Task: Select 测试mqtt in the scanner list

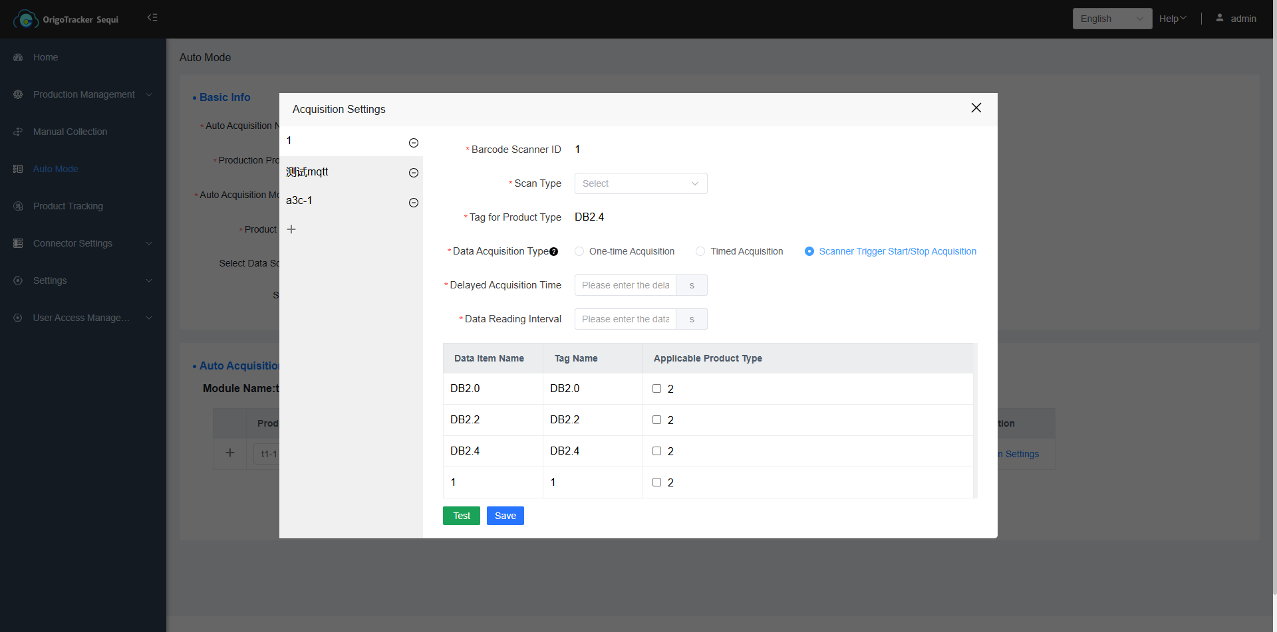Action: pyautogui.click(x=307, y=172)
